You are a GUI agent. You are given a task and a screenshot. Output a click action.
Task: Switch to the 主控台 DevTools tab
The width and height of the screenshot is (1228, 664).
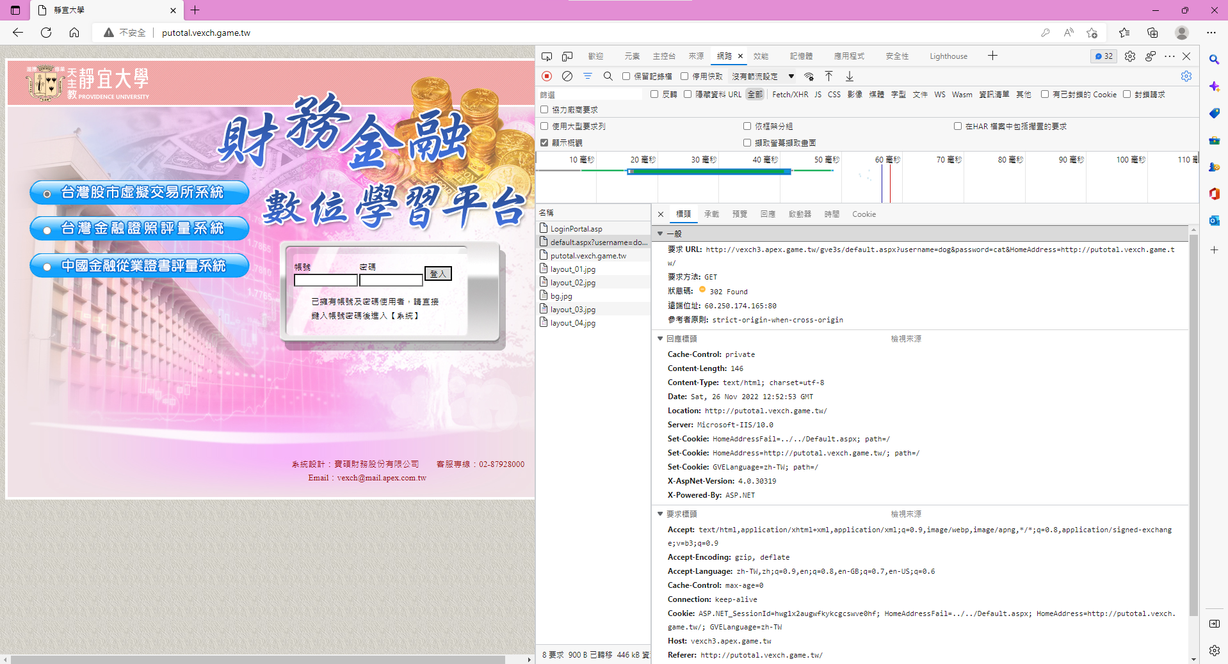[x=664, y=56]
